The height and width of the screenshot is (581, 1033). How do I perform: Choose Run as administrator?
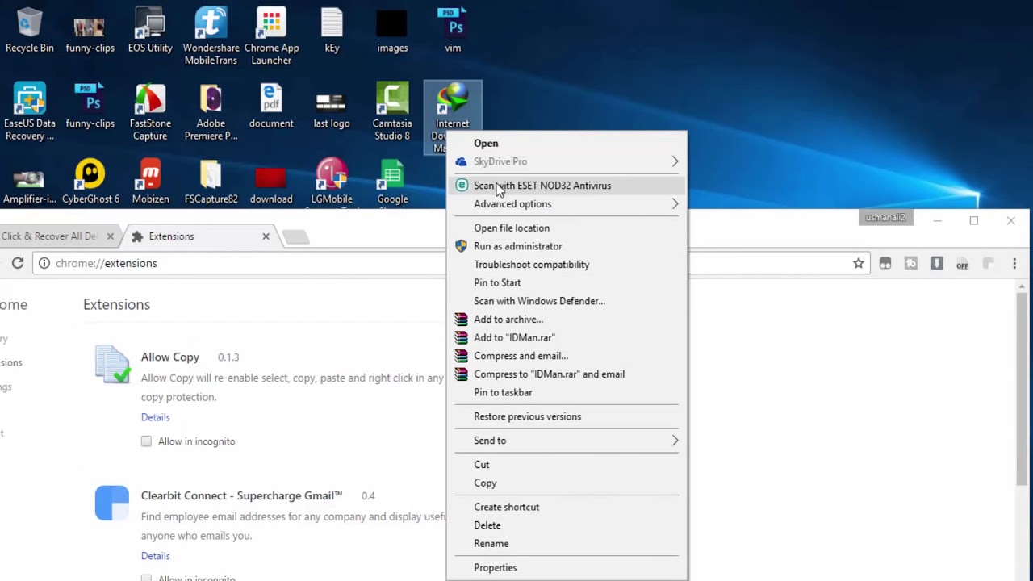coord(567,246)
